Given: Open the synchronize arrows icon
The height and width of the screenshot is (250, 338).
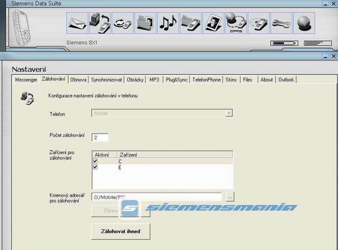Looking at the screenshot, I should click(x=122, y=23).
